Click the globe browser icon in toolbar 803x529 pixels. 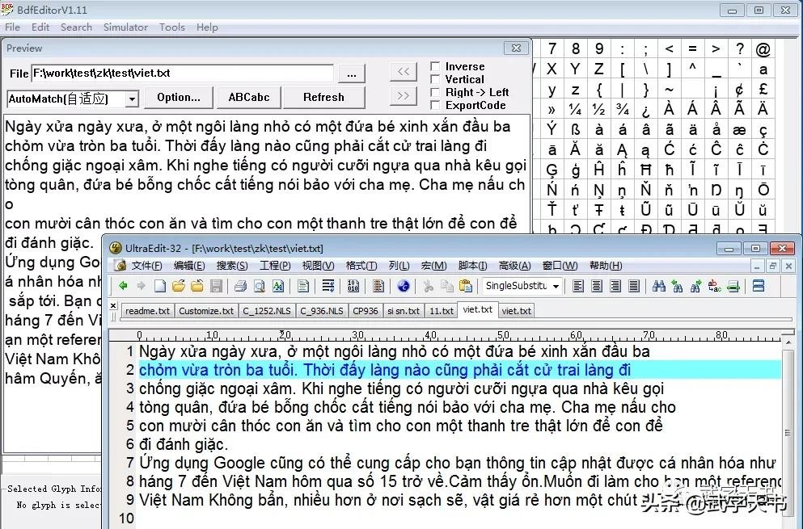(404, 286)
